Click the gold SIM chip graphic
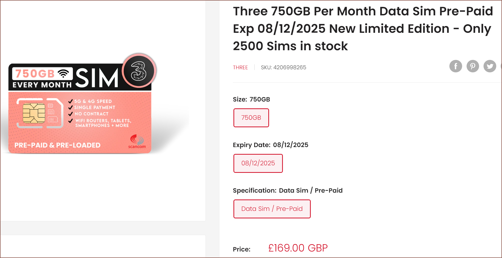Image resolution: width=502 pixels, height=258 pixels. (x=34, y=113)
